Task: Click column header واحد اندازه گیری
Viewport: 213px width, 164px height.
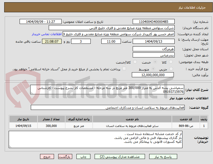Action: 79,119
